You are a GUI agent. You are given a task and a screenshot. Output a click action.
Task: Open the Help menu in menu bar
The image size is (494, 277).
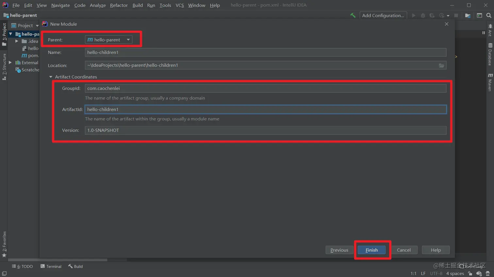click(x=215, y=5)
